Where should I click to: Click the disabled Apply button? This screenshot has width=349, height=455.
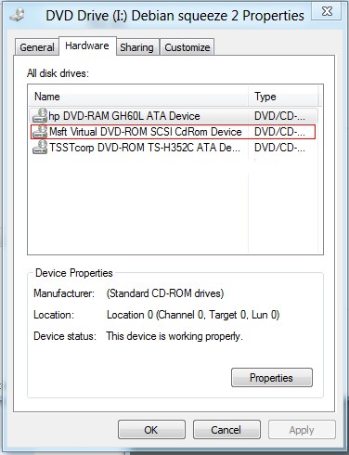(x=302, y=430)
